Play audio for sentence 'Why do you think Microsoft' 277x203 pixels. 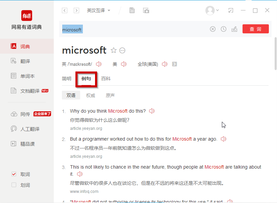pyautogui.click(x=152, y=111)
